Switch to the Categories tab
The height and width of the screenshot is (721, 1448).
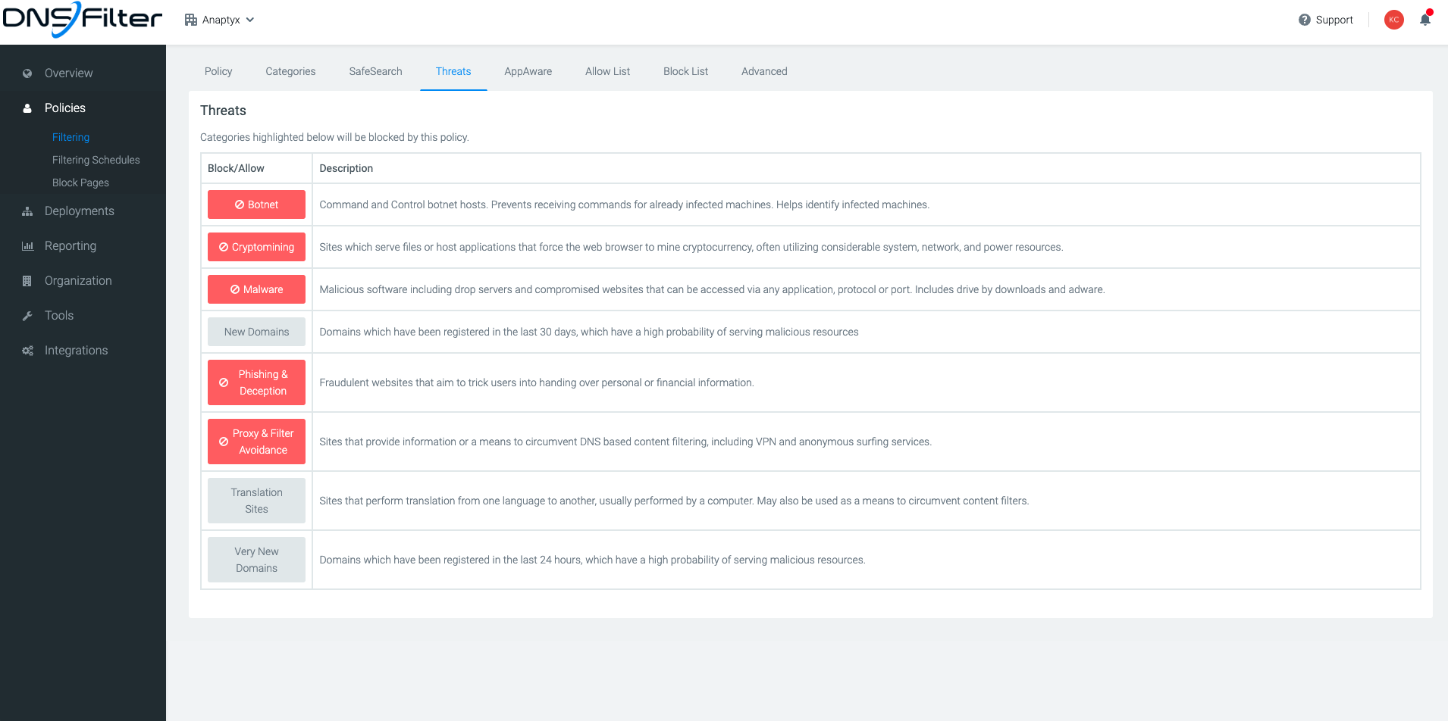(x=290, y=71)
